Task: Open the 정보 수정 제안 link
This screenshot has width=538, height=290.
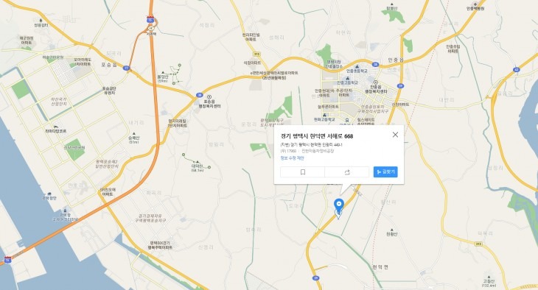Action: 293,158
